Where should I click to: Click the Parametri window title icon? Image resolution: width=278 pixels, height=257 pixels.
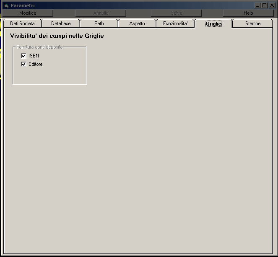(6, 6)
